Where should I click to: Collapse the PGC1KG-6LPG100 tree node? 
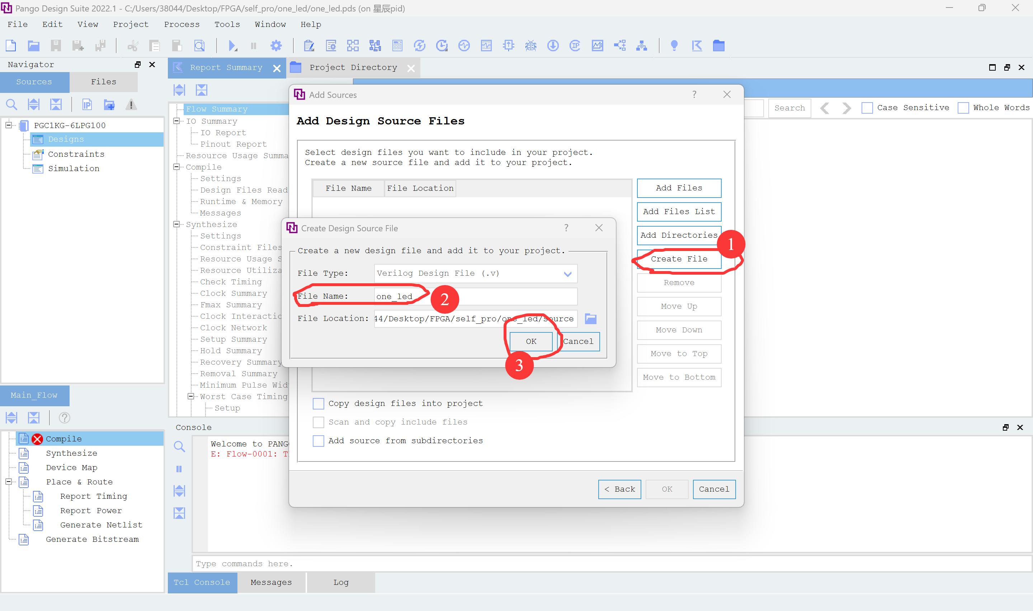pyautogui.click(x=8, y=125)
